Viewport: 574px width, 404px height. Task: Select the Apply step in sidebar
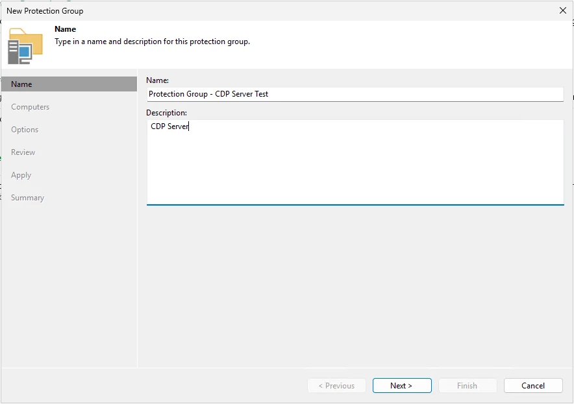click(21, 175)
